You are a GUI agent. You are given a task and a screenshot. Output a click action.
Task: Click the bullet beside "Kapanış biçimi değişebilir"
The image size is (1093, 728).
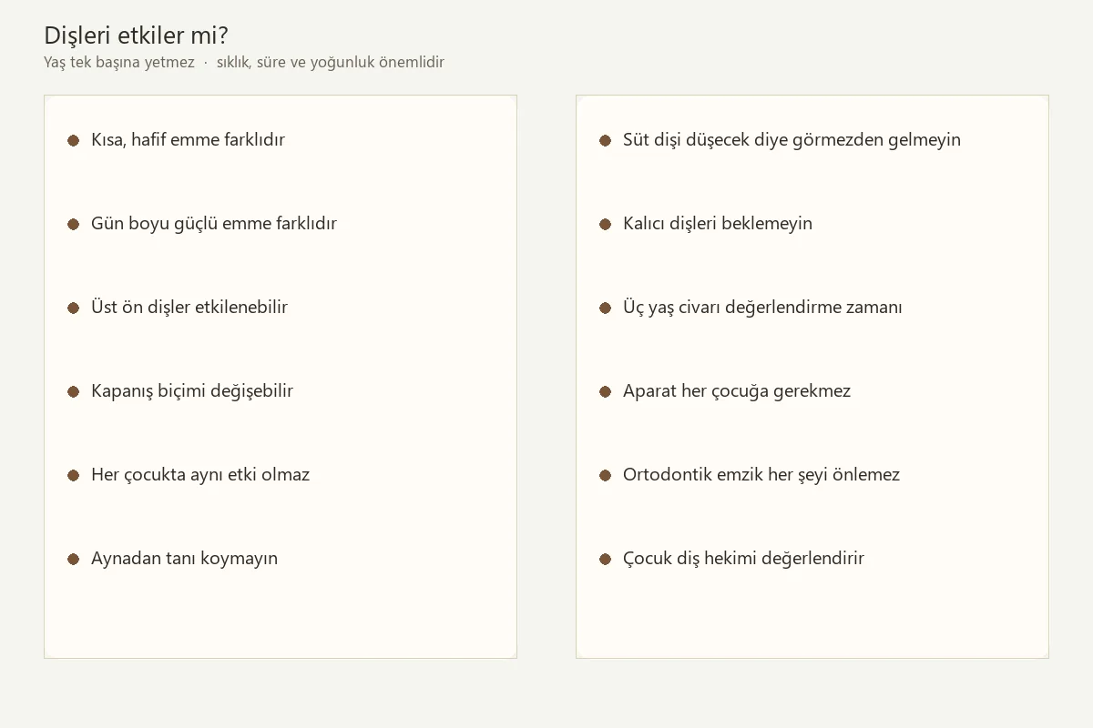(x=74, y=391)
